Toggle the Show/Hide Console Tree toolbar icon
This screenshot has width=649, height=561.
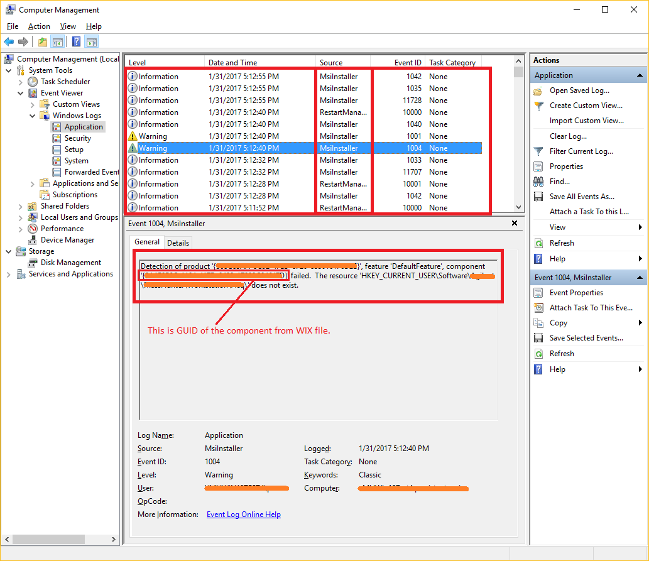pyautogui.click(x=58, y=42)
